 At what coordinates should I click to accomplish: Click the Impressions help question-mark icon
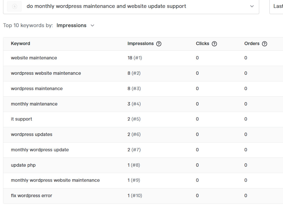tap(159, 44)
